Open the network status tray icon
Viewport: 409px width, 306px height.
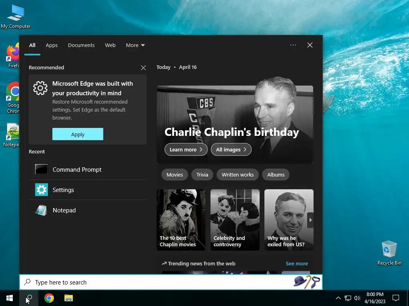348,298
